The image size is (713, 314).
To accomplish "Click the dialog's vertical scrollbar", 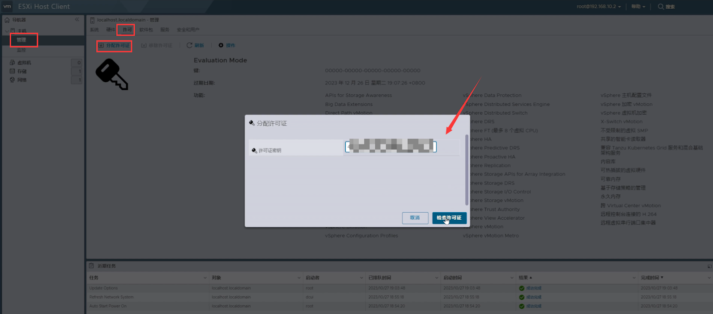I will [467, 169].
